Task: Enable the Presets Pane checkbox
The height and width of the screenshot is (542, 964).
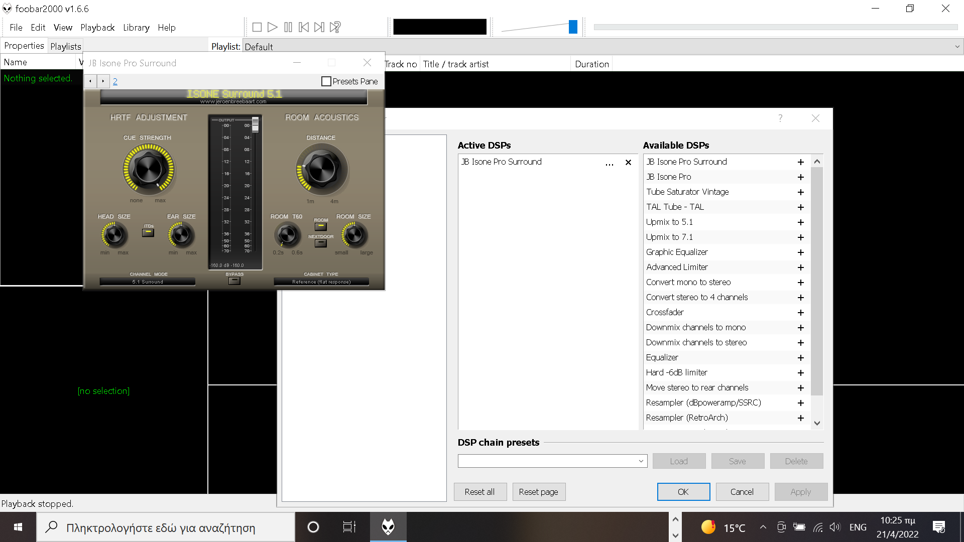Action: pyautogui.click(x=326, y=81)
